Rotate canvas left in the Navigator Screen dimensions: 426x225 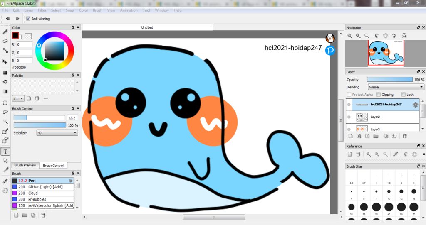pyautogui.click(x=376, y=36)
